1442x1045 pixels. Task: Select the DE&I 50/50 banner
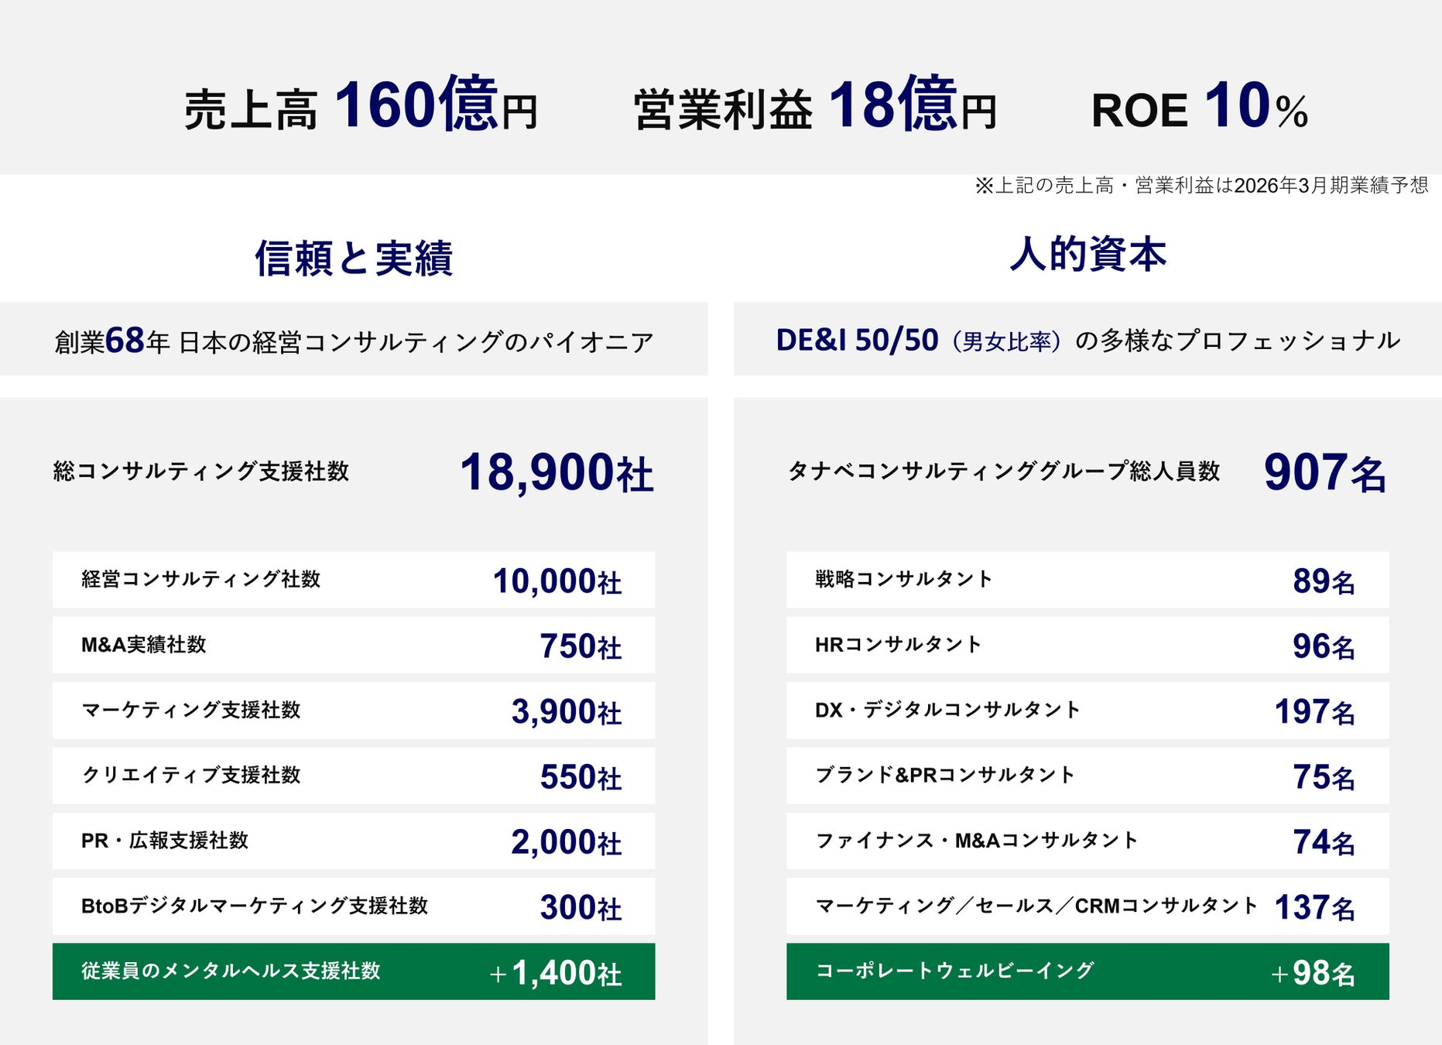click(x=1087, y=341)
